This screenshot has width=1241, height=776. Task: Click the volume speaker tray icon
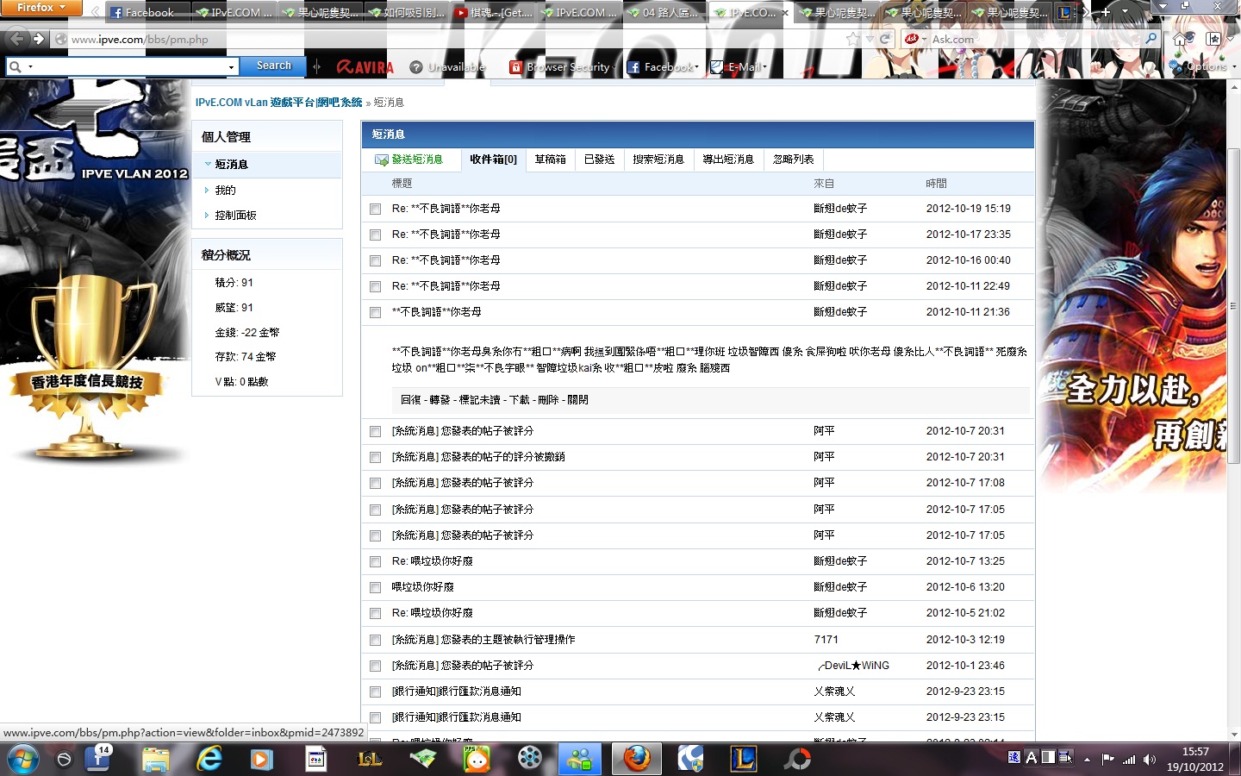pos(1149,760)
